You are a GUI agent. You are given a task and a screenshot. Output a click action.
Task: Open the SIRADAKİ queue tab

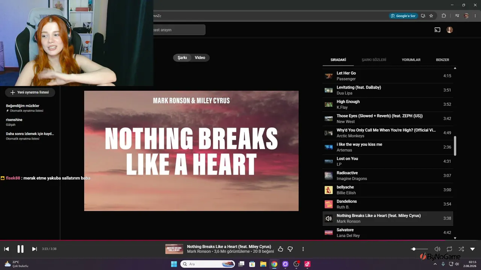point(338,60)
